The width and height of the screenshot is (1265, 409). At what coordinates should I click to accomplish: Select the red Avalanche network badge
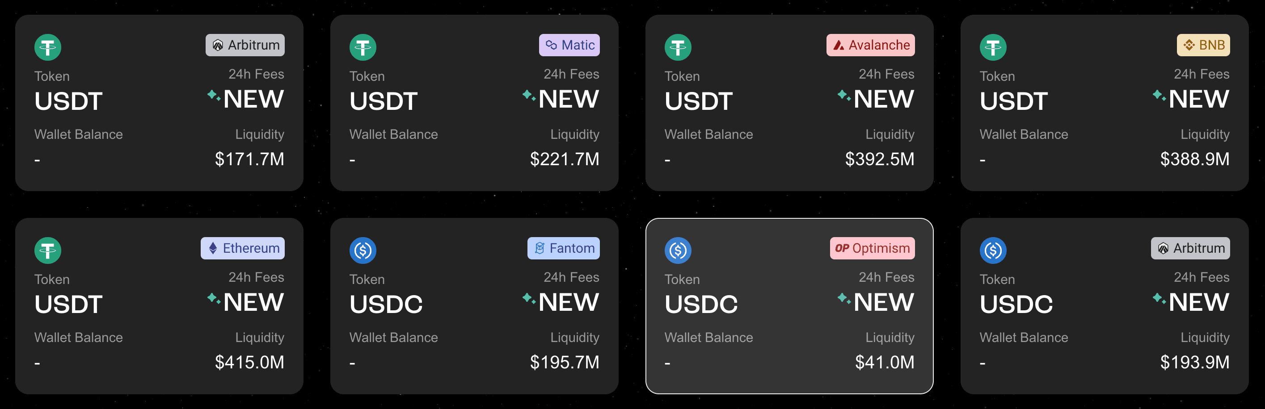(x=871, y=45)
